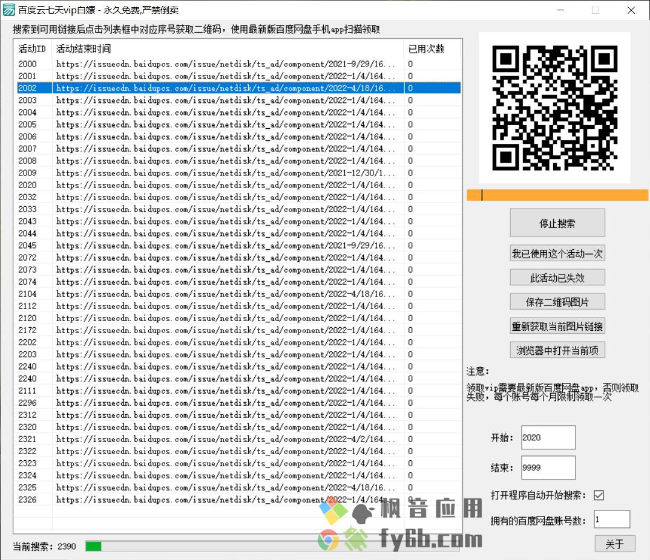Select row with activity ID 2202
Image resolution: width=650 pixels, height=560 pixels.
238,342
